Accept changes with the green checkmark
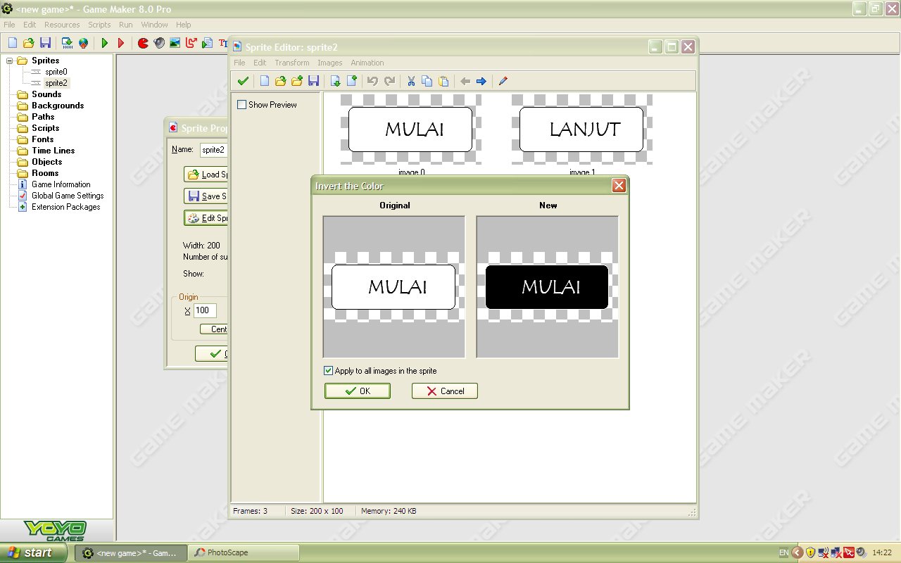 click(242, 80)
